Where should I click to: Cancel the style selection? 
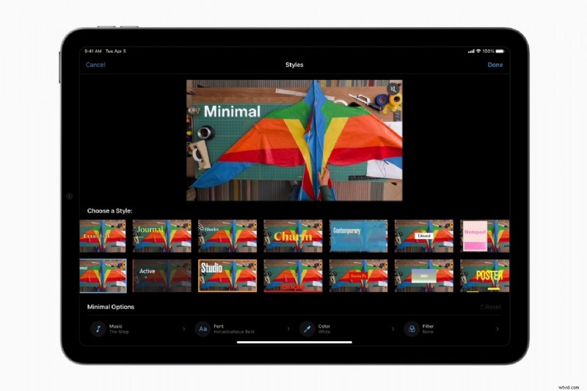click(x=95, y=65)
